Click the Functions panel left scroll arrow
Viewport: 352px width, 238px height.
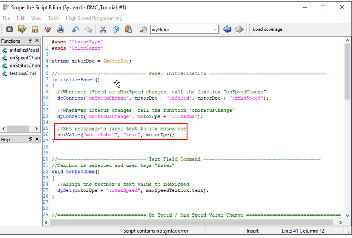[x=4, y=129]
